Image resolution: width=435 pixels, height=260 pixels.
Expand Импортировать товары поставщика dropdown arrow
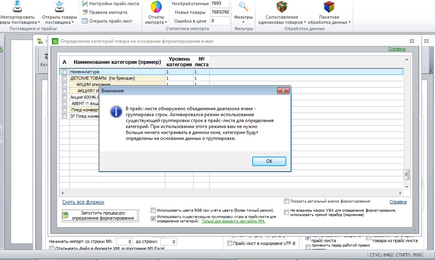[39, 23]
